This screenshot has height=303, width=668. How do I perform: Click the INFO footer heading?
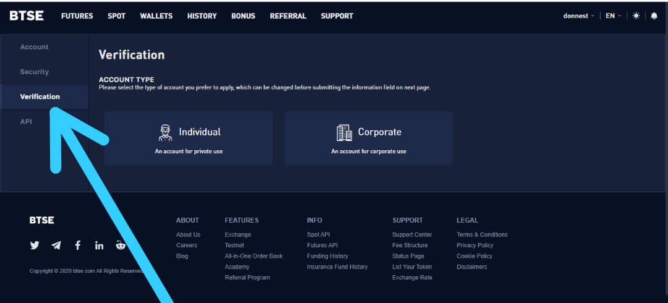(314, 220)
